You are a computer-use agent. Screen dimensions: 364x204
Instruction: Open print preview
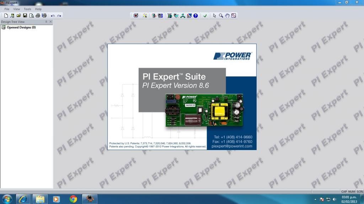coord(31,16)
